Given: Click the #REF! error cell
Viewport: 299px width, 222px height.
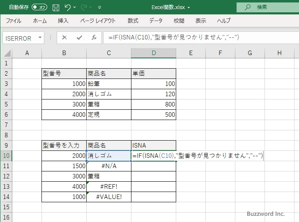Looking at the screenshot, I should pos(109,187).
